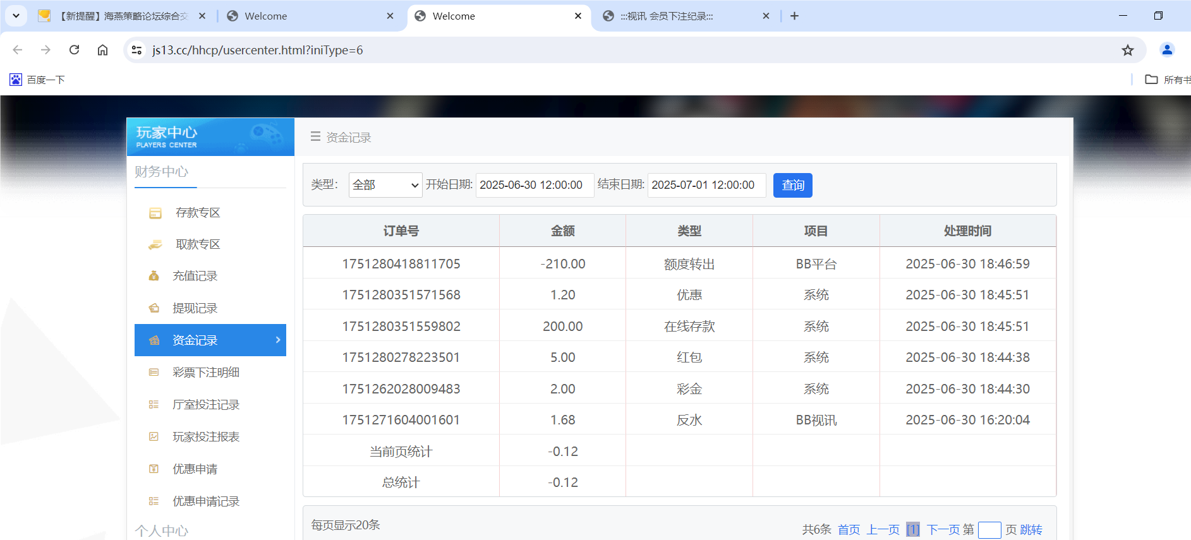This screenshot has width=1191, height=540.
Task: Click the browser reload icon
Action: tap(74, 50)
